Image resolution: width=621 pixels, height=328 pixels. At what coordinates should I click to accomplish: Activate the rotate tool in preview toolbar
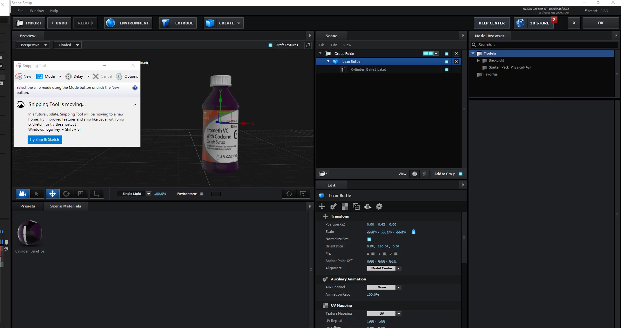coord(66,194)
